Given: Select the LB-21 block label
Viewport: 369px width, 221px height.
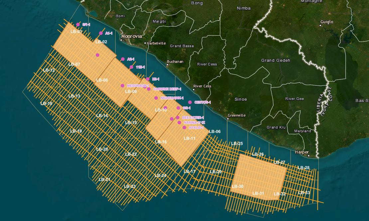Looking at the screenshot, I should (104, 179).
